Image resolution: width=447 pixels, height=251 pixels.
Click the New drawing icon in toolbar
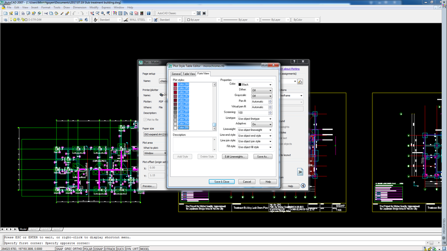pyautogui.click(x=5, y=13)
